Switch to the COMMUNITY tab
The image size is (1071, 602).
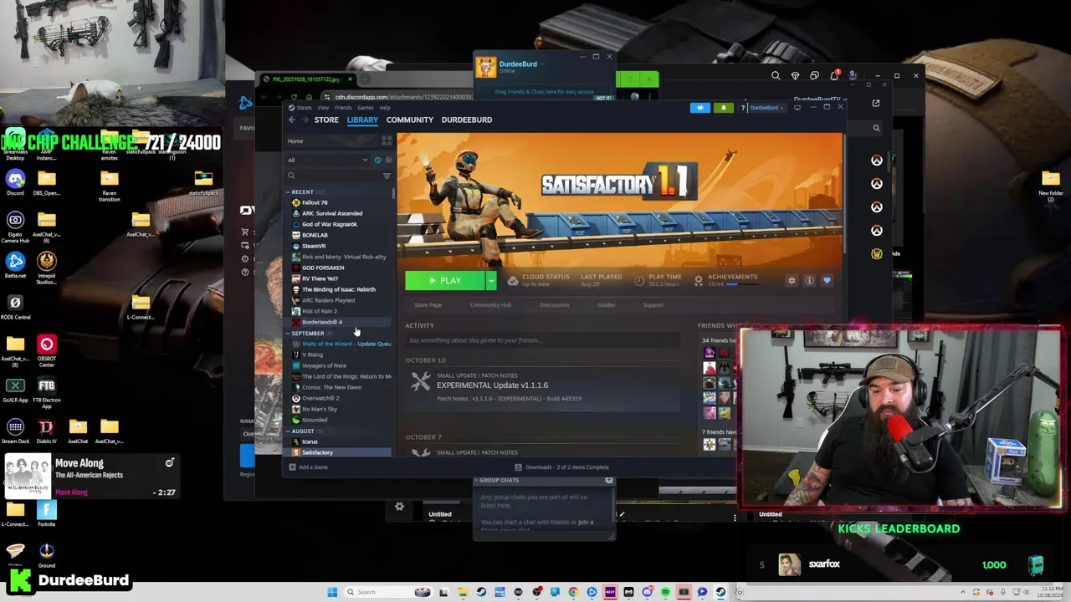click(410, 120)
